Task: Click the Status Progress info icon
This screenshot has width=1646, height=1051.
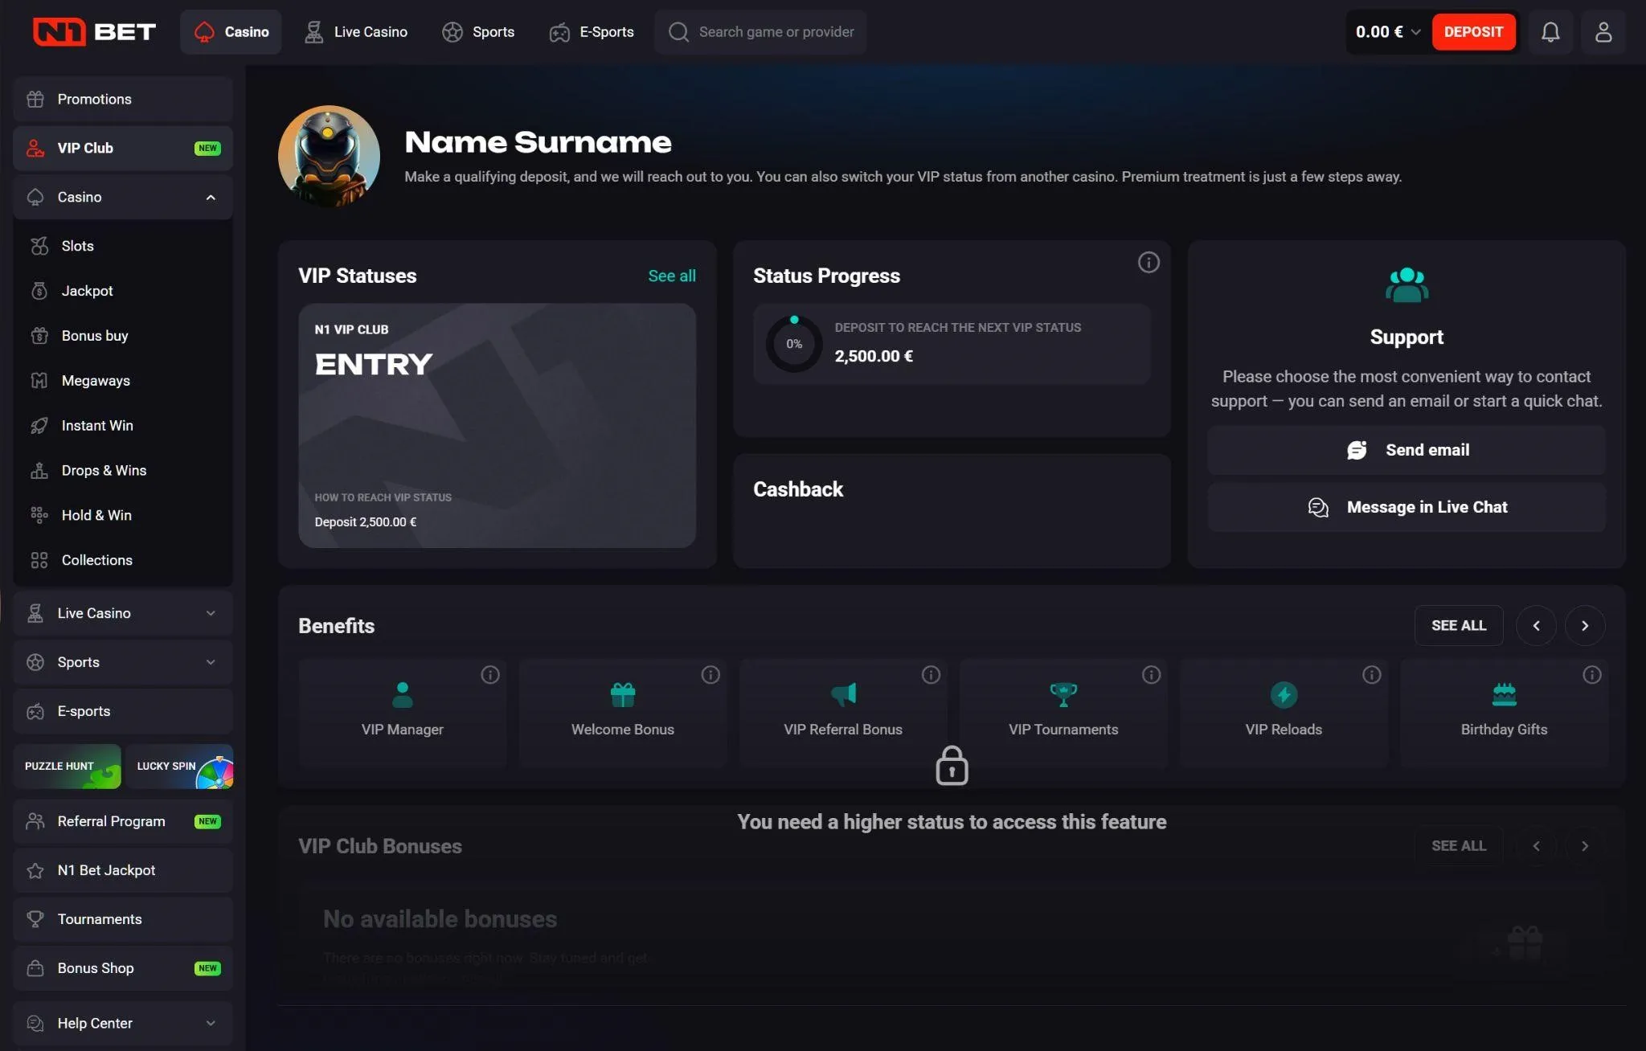Action: coord(1149,262)
